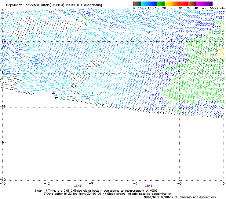This screenshot has width=226, height=199.
Task: Select the blue 10-15 knots legend swatch
Action: click(153, 4)
